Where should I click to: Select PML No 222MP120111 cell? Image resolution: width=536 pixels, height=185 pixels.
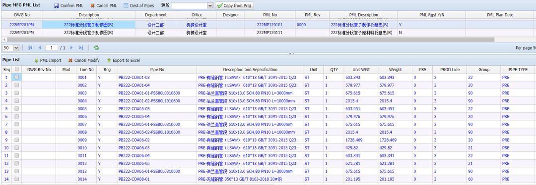point(269,33)
